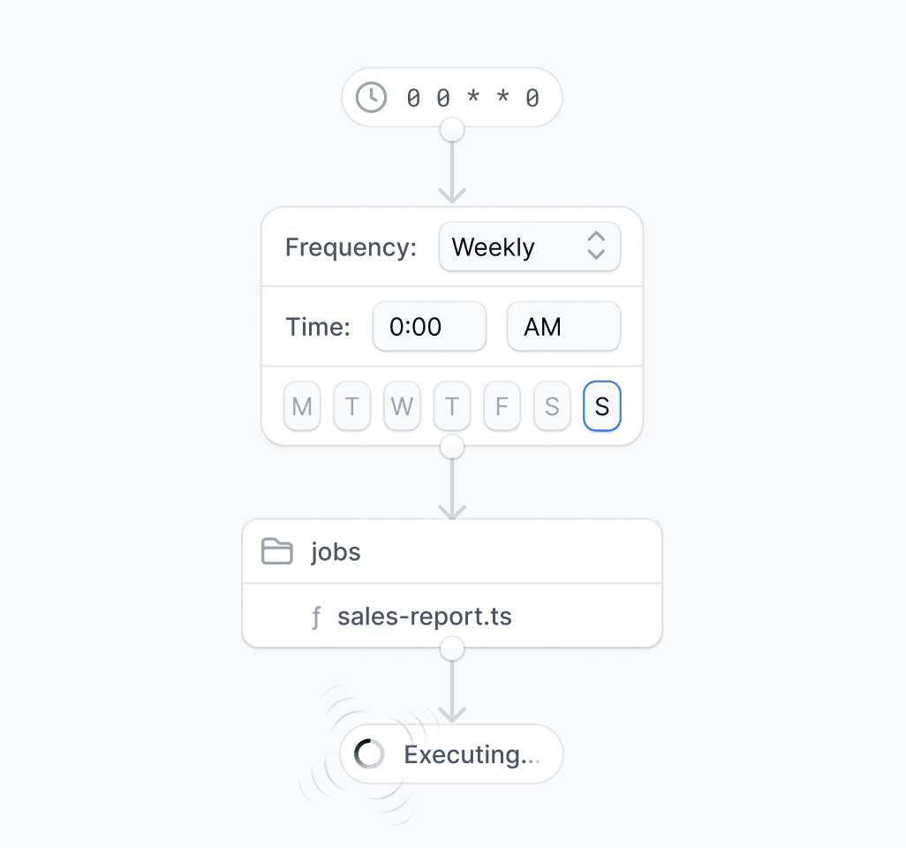906x848 pixels.
Task: Click the up-down chevrons in Frequency select
Action: pos(596,246)
